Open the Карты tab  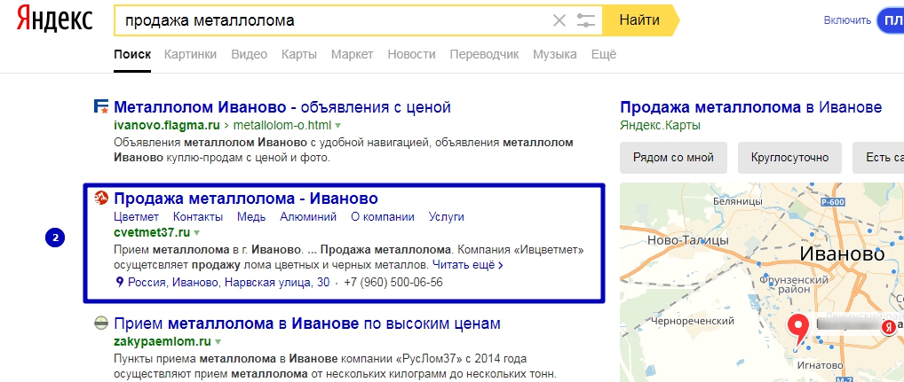299,55
